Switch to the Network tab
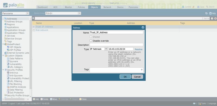The width and height of the screenshot is (217, 106). [x=107, y=7]
